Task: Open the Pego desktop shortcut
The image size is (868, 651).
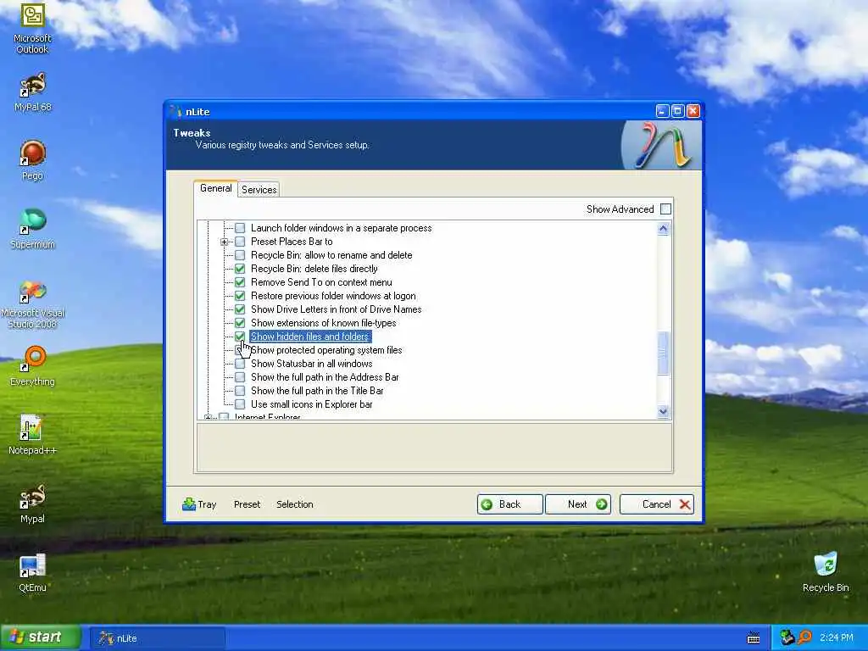Action: click(x=32, y=160)
